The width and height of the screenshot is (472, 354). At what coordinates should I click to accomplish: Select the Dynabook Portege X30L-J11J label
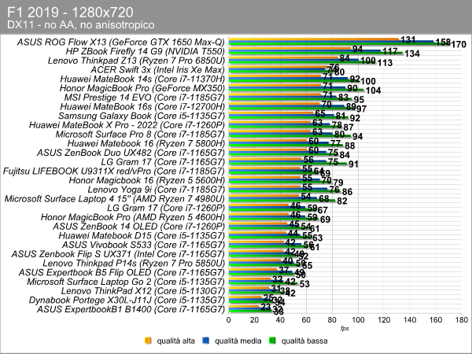pos(127,301)
